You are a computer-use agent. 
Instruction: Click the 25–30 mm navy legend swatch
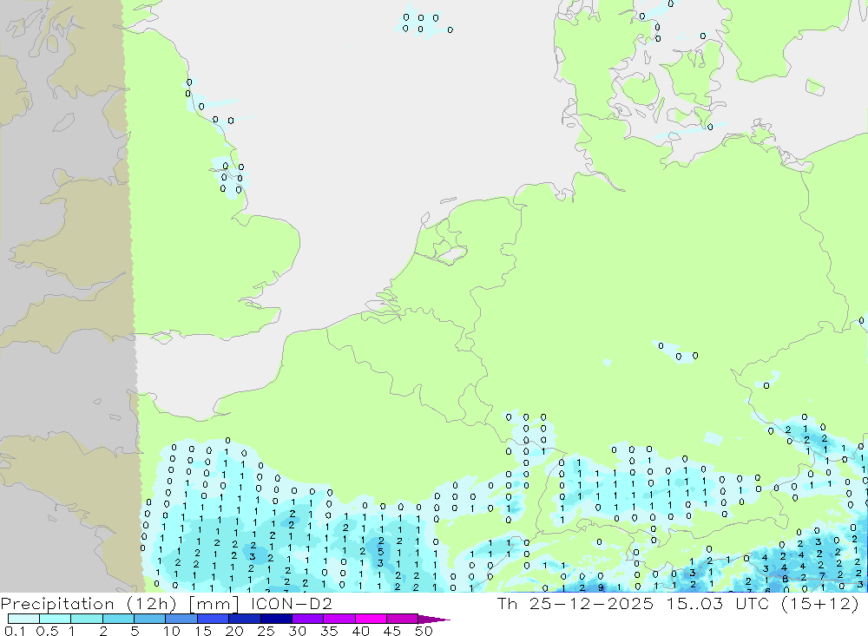[276, 619]
